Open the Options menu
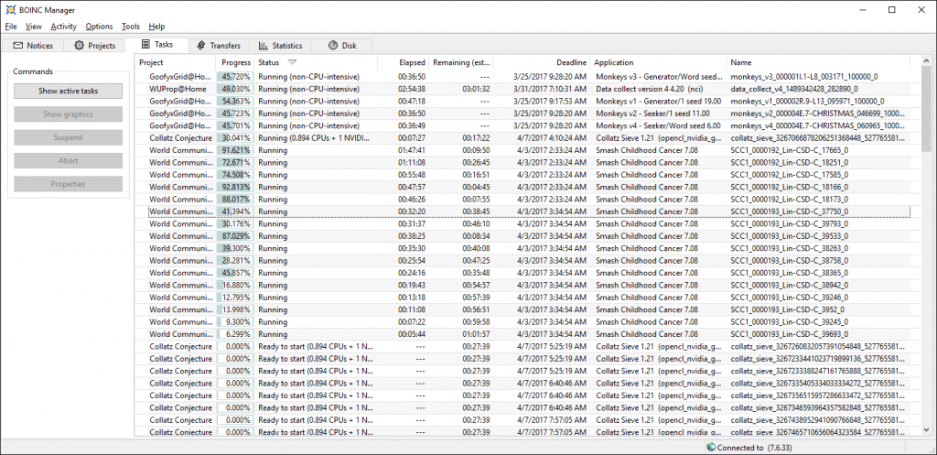 tap(99, 27)
